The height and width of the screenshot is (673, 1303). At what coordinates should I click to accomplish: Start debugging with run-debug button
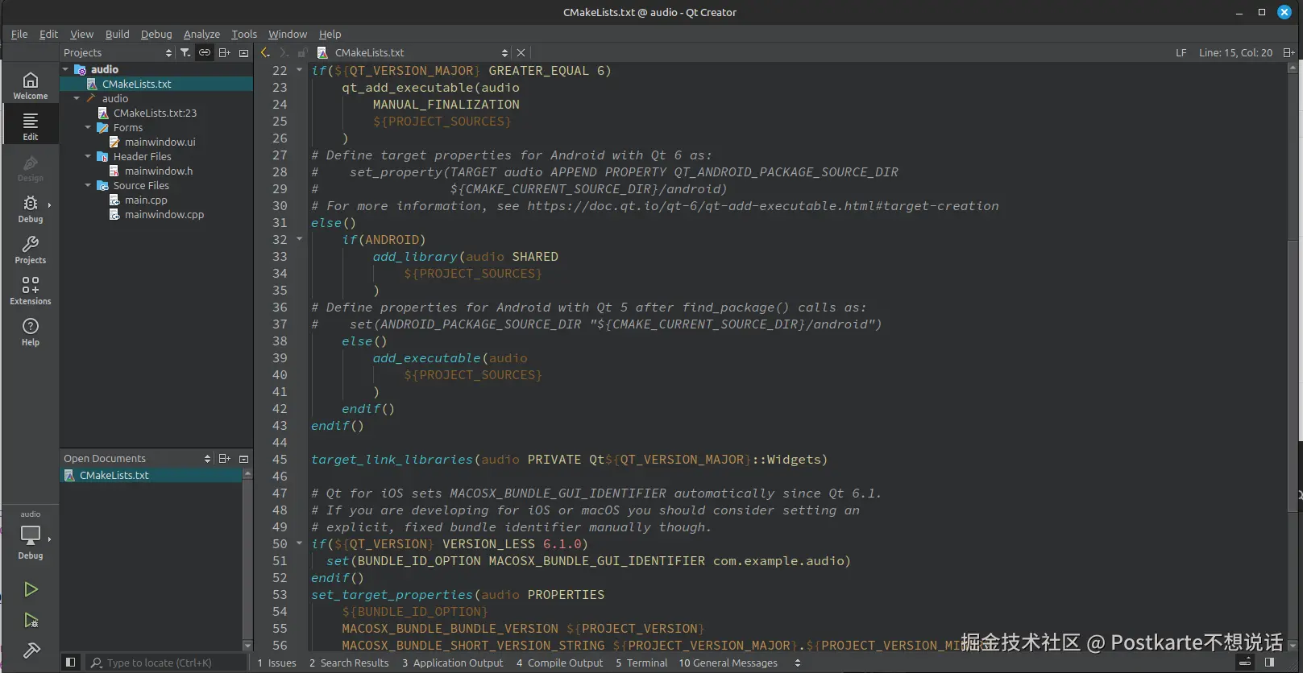click(x=31, y=620)
